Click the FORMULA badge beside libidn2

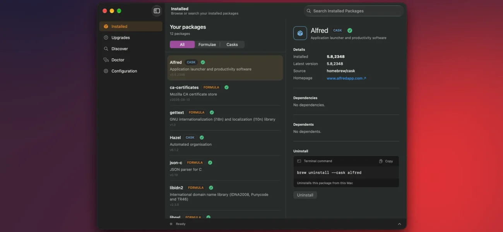pyautogui.click(x=196, y=188)
